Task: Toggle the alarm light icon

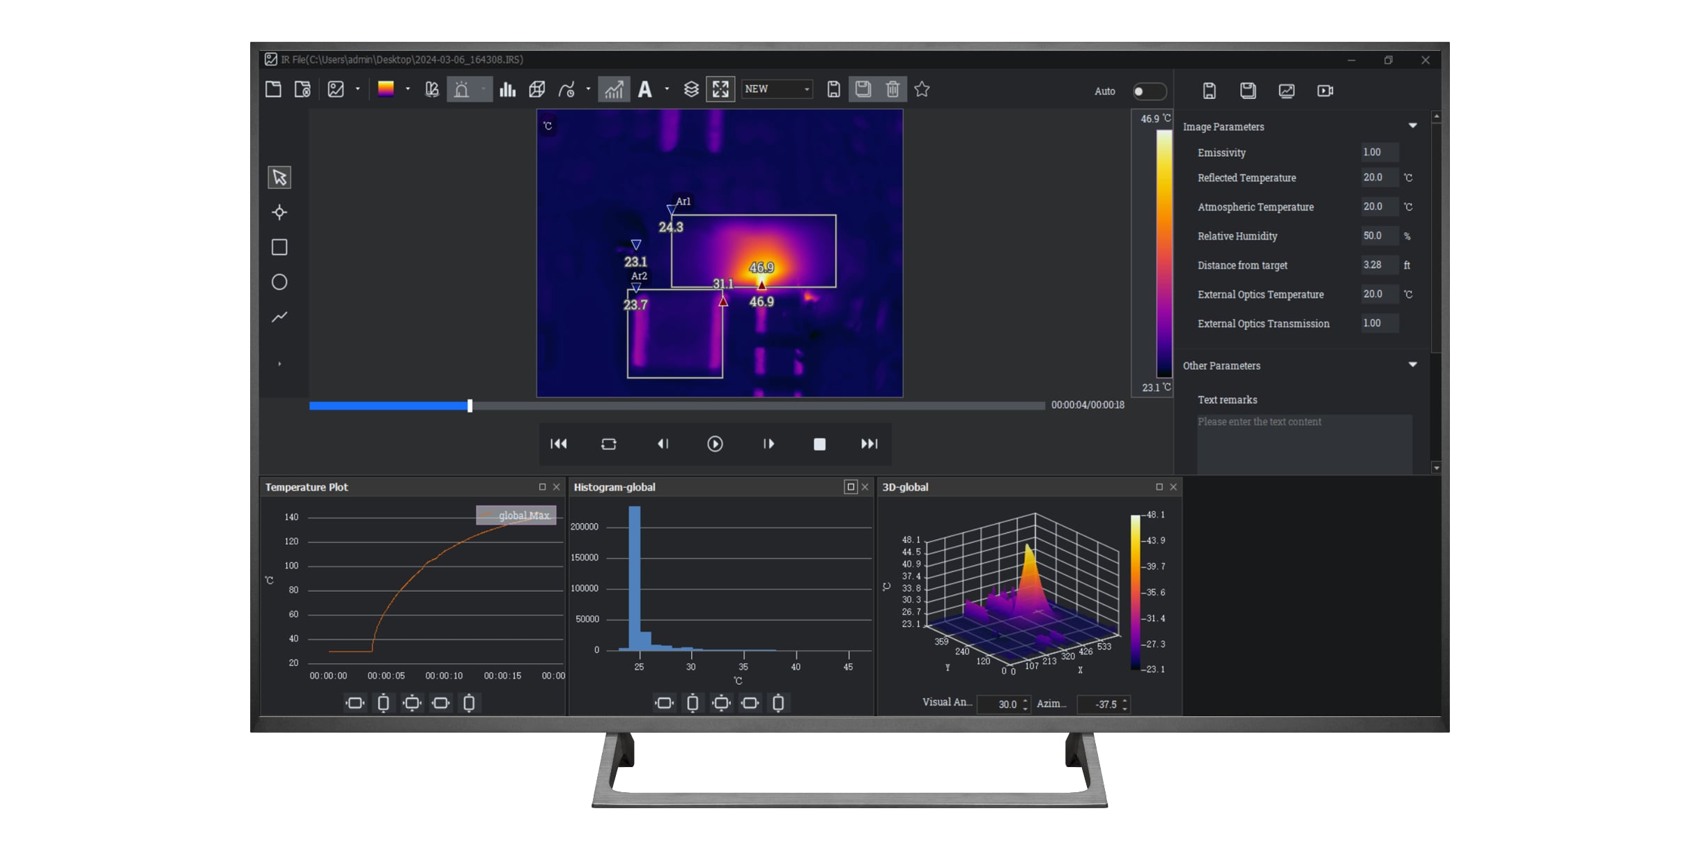Action: point(461,89)
